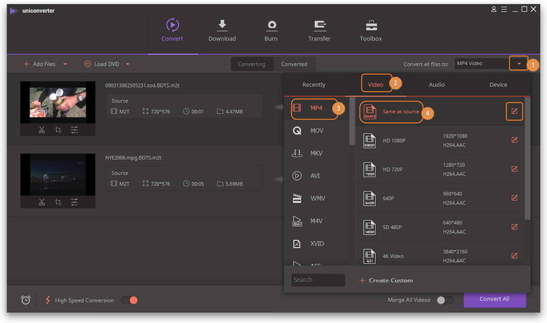Viewport: 547px width, 323px height.
Task: Open the hamburger menu in title bar
Action: [504, 10]
